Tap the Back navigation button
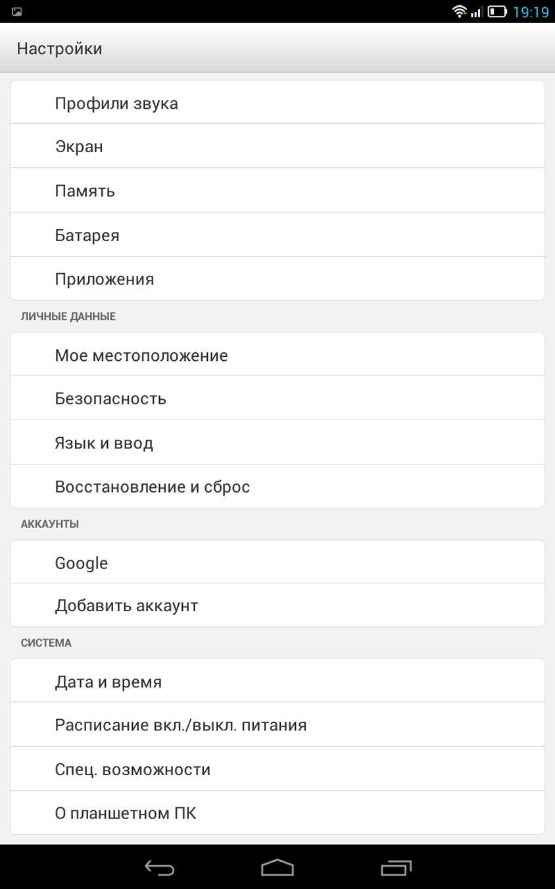 click(x=159, y=868)
